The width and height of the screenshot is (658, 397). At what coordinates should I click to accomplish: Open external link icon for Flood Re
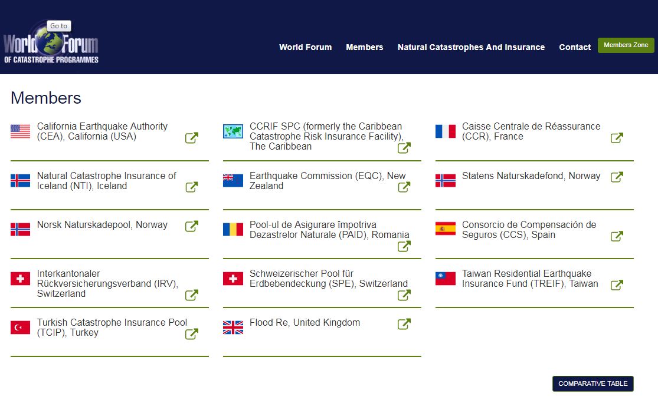pos(404,324)
